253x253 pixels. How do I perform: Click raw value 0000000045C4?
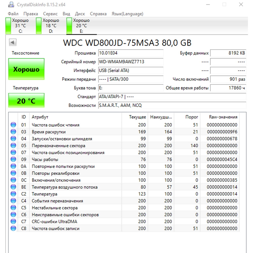[x=222, y=159]
